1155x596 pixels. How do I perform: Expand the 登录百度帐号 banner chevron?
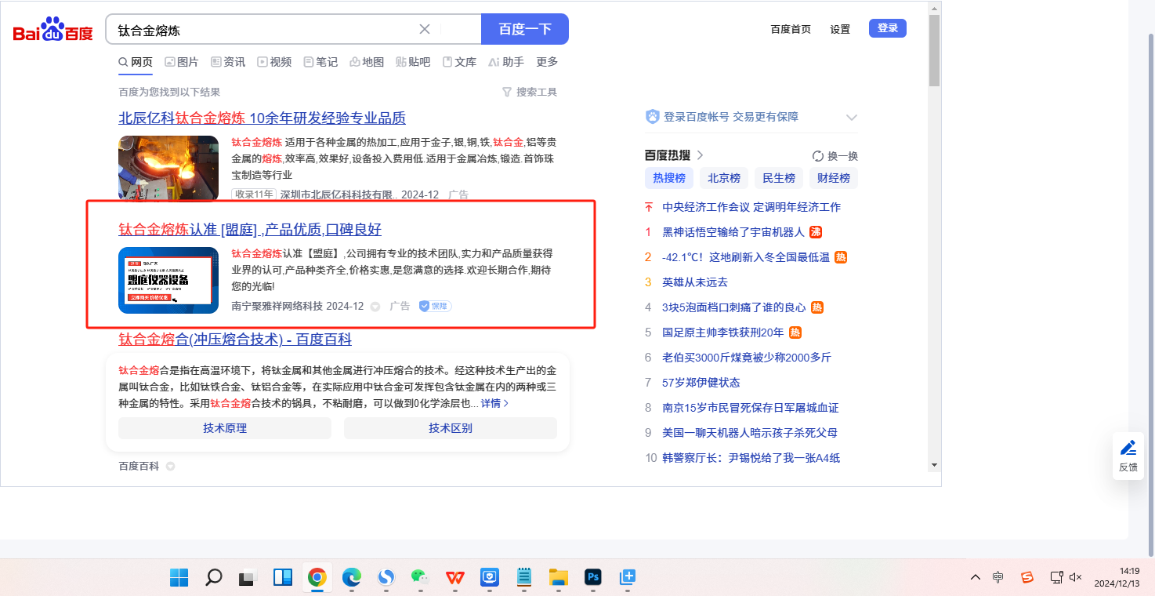click(852, 117)
